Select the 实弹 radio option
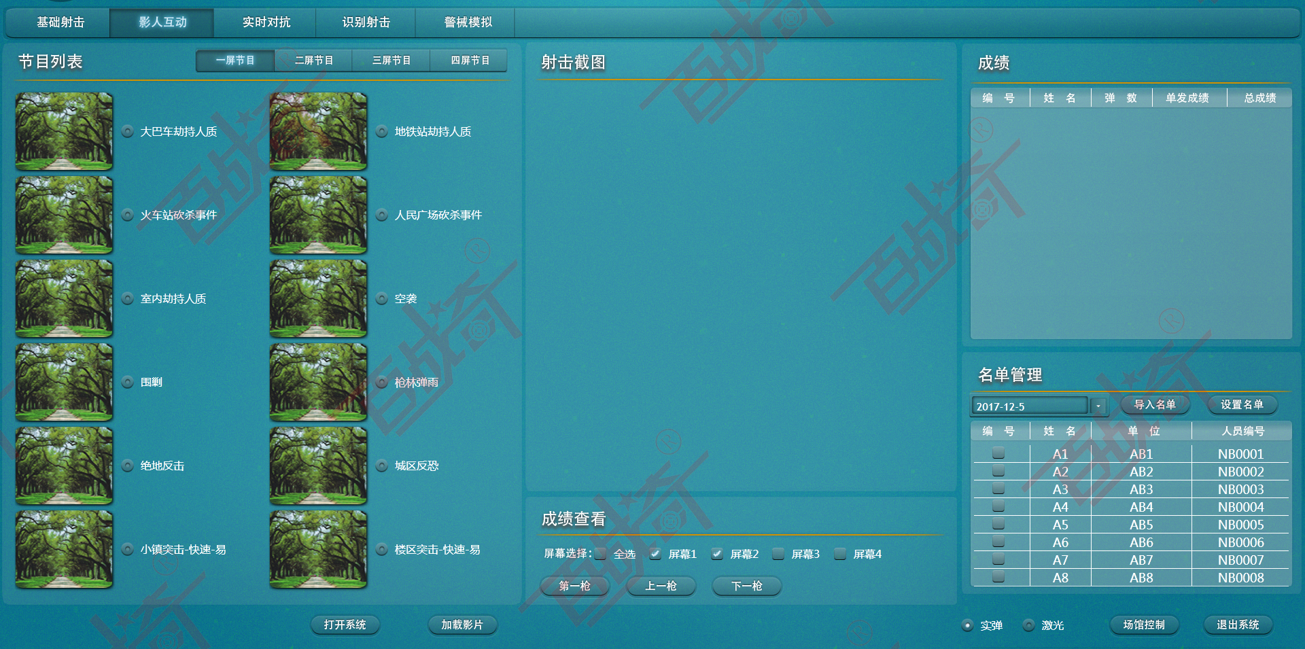This screenshot has width=1305, height=649. pos(968,625)
